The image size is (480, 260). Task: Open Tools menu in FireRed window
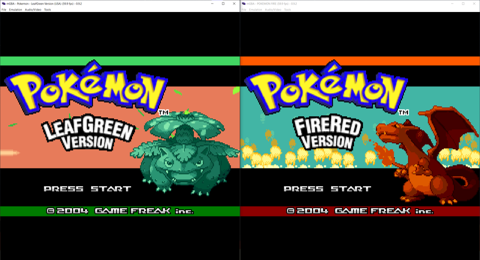click(288, 10)
